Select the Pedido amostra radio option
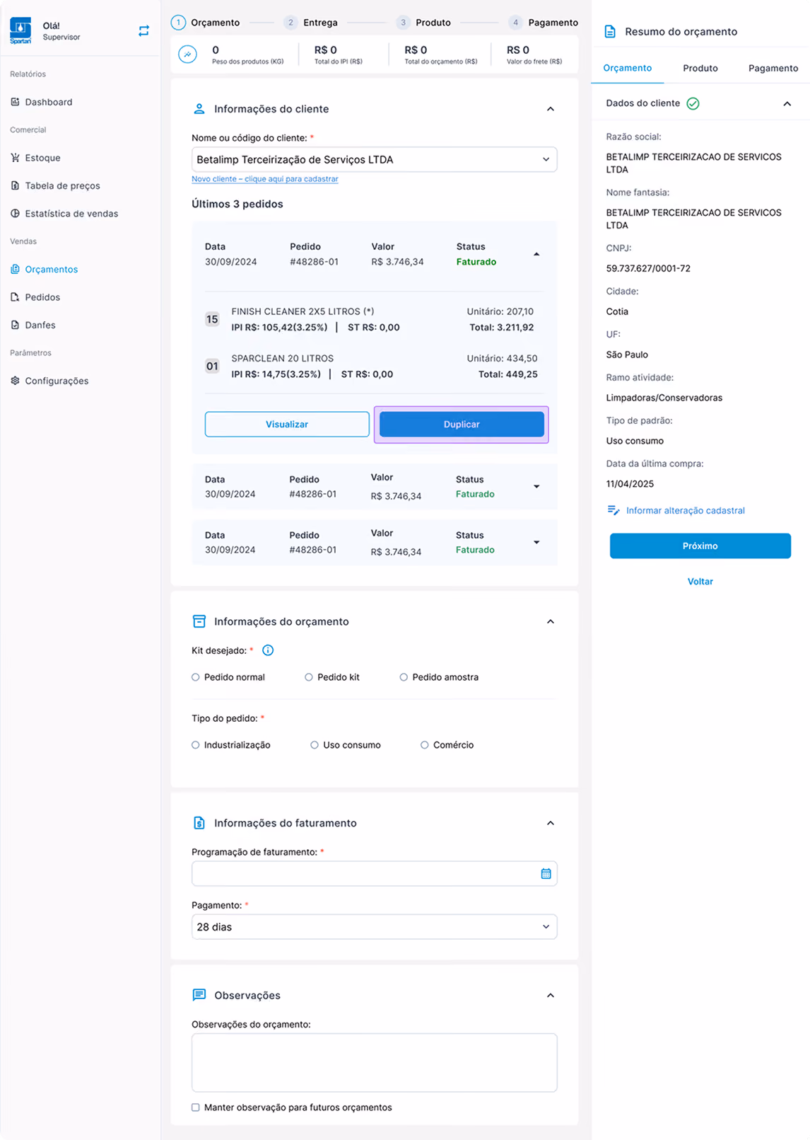Image resolution: width=810 pixels, height=1140 pixels. 404,677
